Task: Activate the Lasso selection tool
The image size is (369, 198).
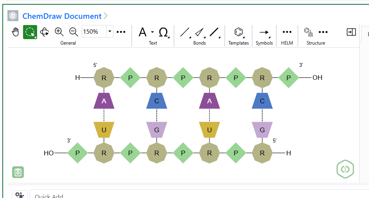Action: [30, 32]
